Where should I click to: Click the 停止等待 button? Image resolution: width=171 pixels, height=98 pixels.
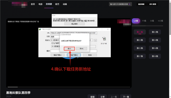click(74, 24)
